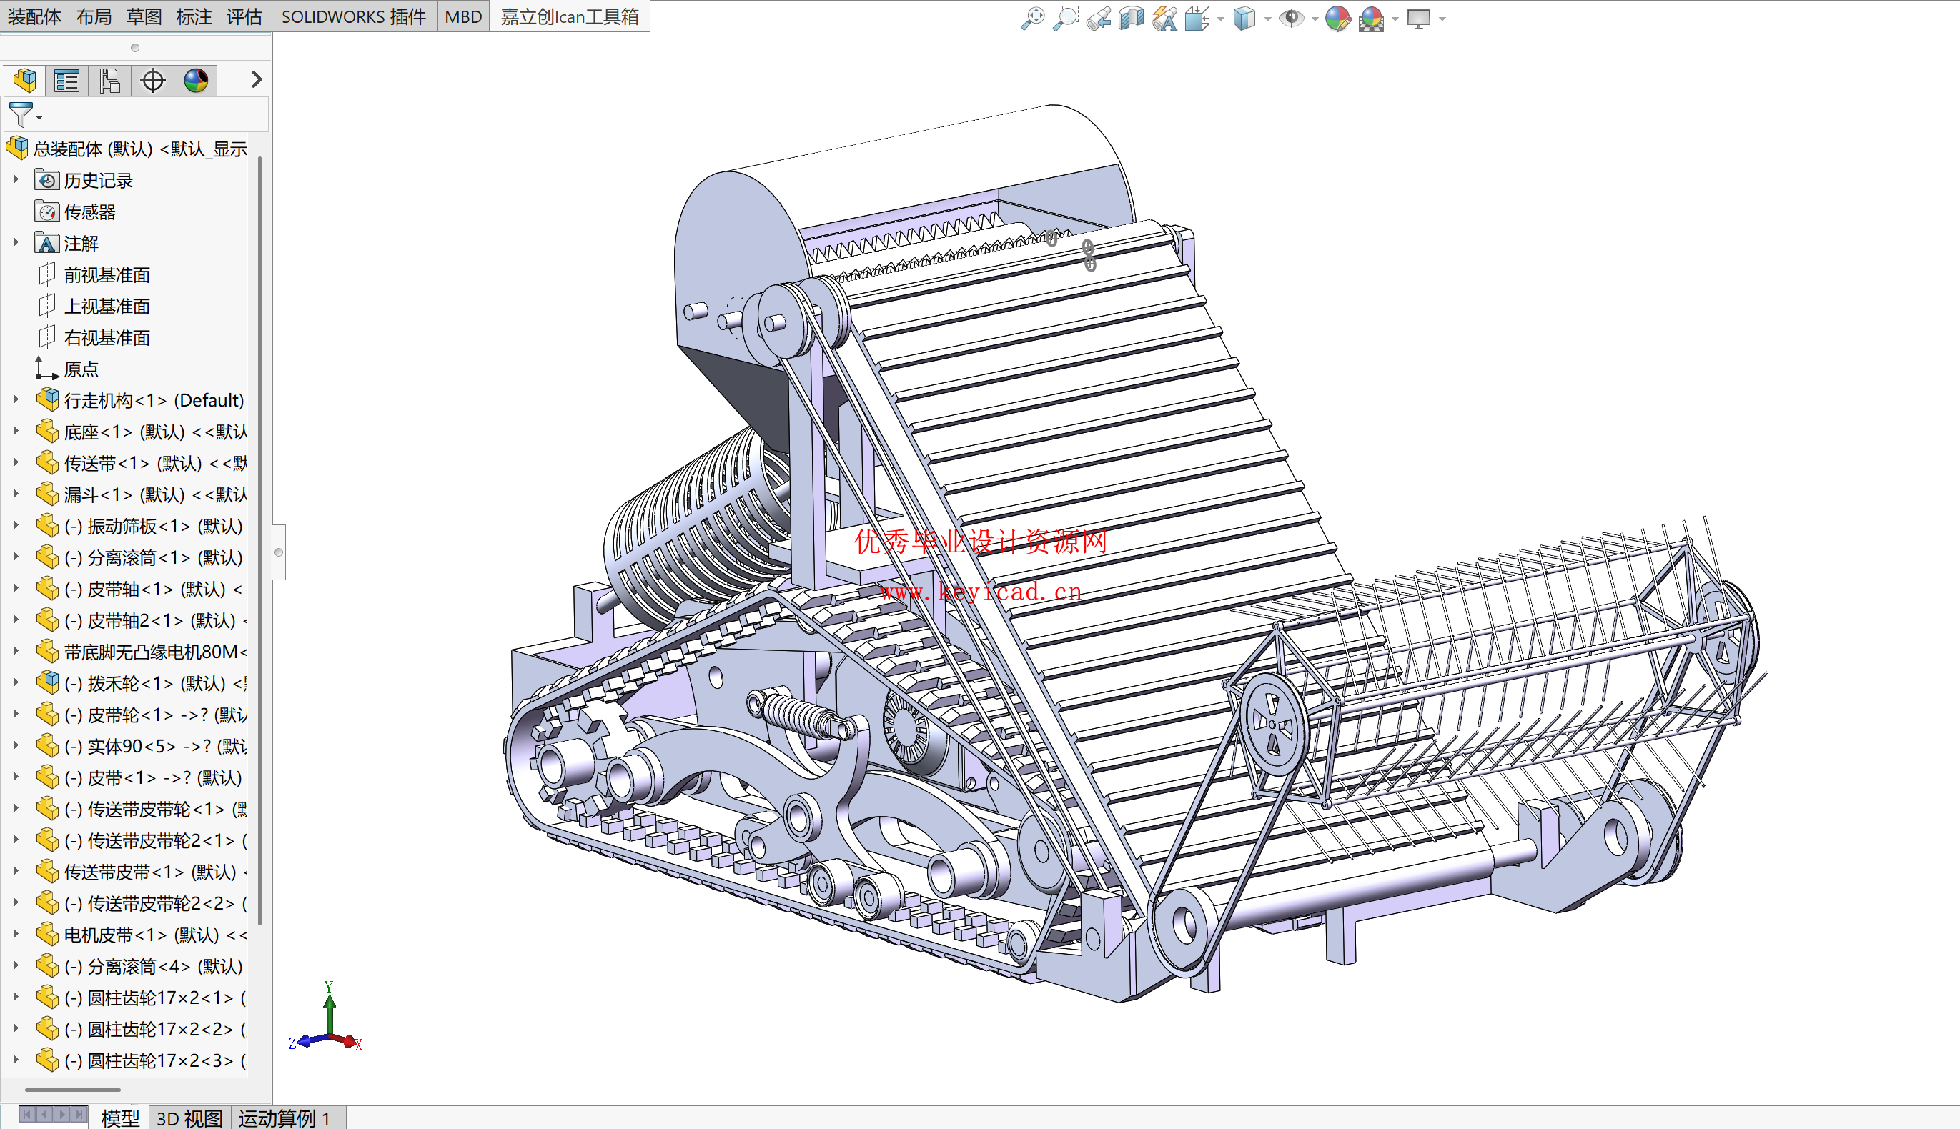Click the tree filter funnel icon
Viewport: 1960px width, 1129px height.
tap(21, 115)
